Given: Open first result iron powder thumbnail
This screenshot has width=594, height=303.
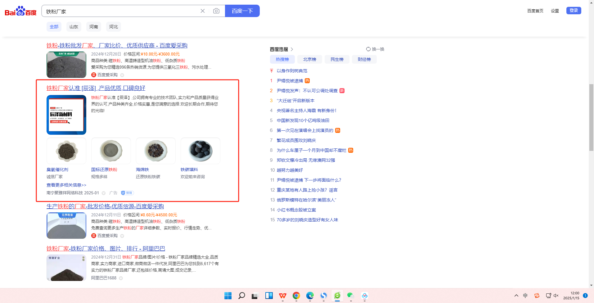Looking at the screenshot, I should [66, 65].
